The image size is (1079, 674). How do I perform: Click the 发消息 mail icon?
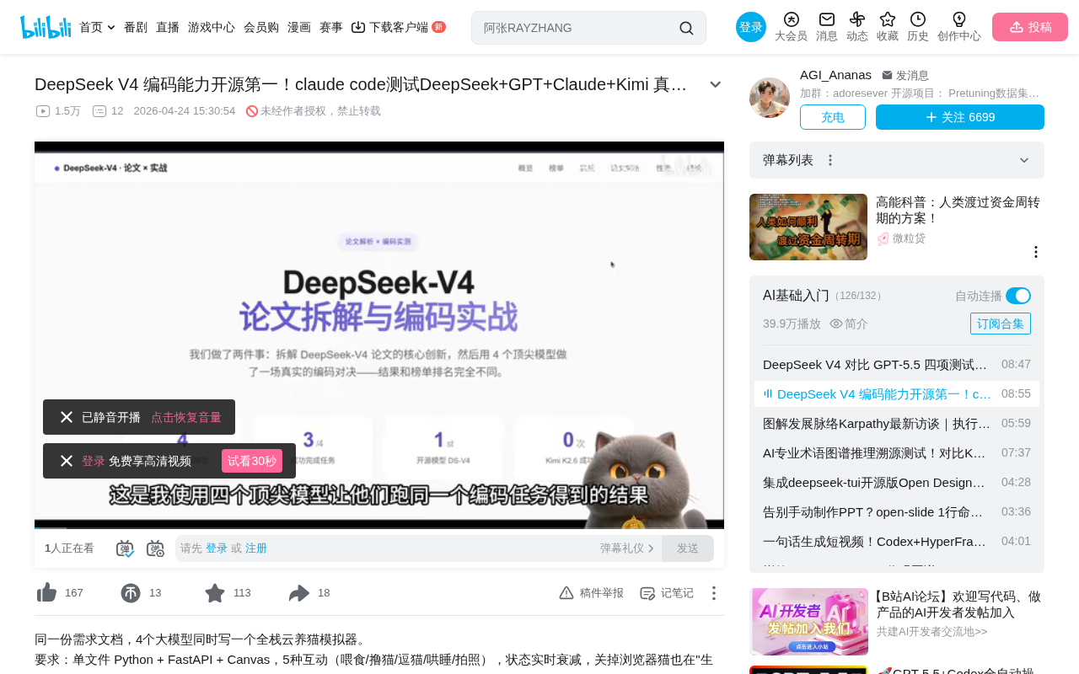tap(887, 75)
